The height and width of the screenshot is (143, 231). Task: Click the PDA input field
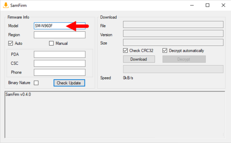(x=60, y=54)
